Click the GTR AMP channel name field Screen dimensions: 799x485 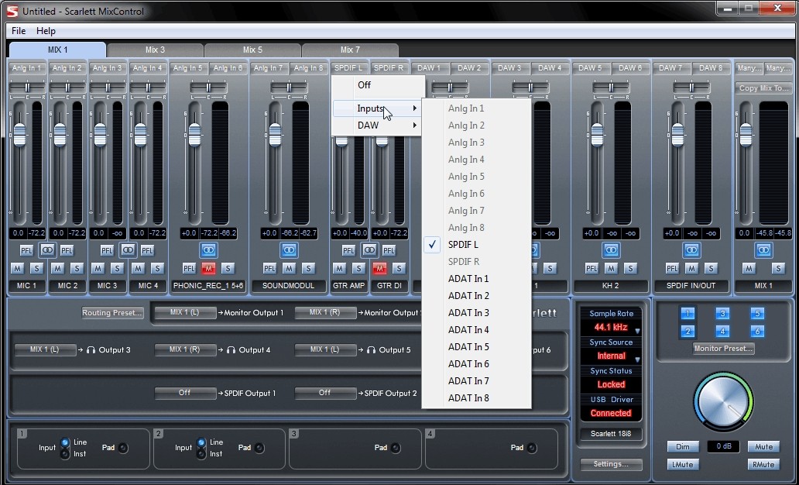coord(349,286)
